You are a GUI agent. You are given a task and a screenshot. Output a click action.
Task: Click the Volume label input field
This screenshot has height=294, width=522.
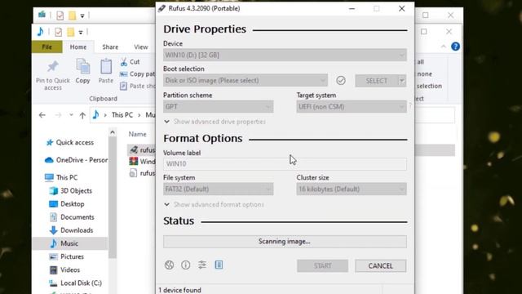pos(285,164)
